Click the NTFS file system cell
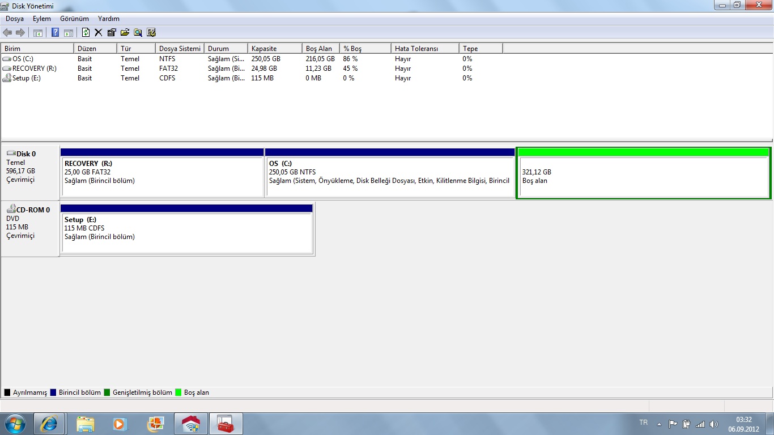774x435 pixels. 167,59
